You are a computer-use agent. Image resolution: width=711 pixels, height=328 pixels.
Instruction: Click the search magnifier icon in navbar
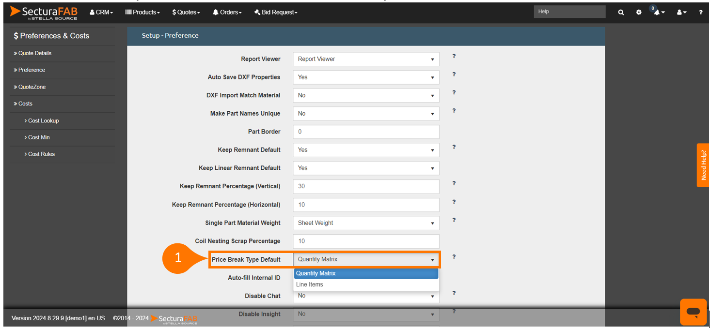[x=621, y=12]
